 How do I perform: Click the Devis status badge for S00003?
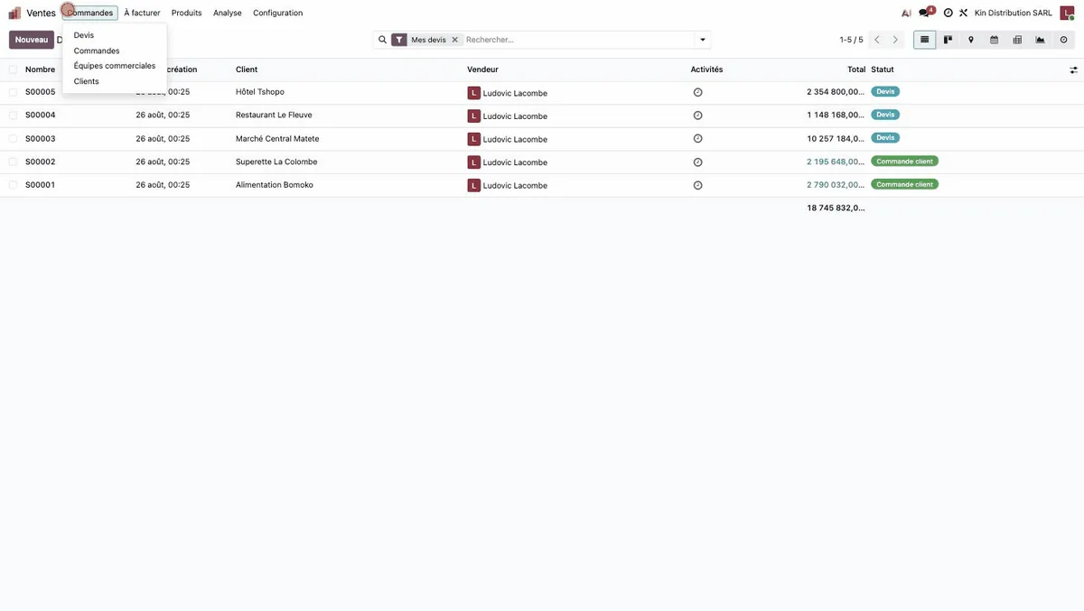[x=885, y=138]
